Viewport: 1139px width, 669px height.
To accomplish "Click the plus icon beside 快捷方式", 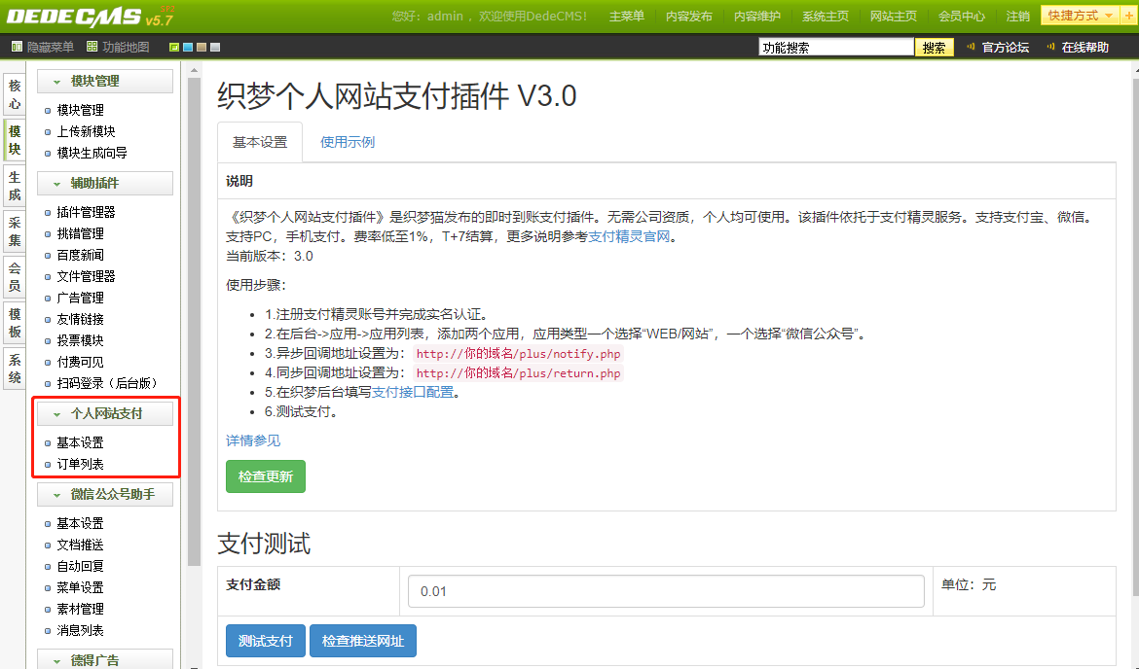I will [x=1129, y=16].
